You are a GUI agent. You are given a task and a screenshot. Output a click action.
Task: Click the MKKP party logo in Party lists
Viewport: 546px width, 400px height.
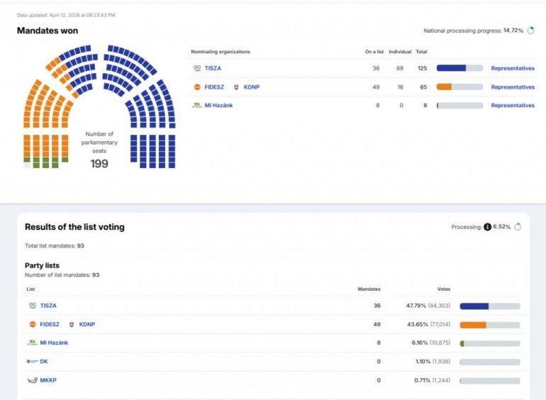click(33, 380)
